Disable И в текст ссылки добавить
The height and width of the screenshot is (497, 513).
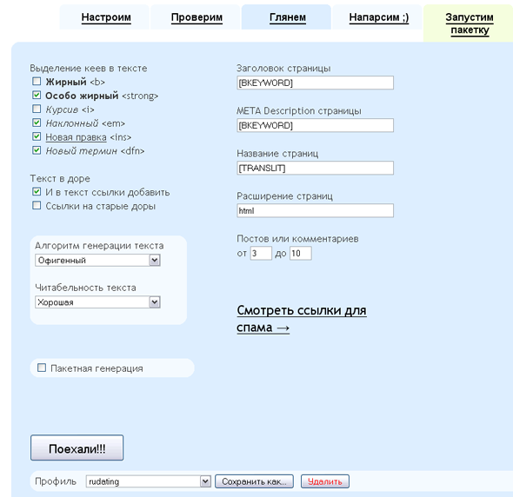pyautogui.click(x=37, y=192)
